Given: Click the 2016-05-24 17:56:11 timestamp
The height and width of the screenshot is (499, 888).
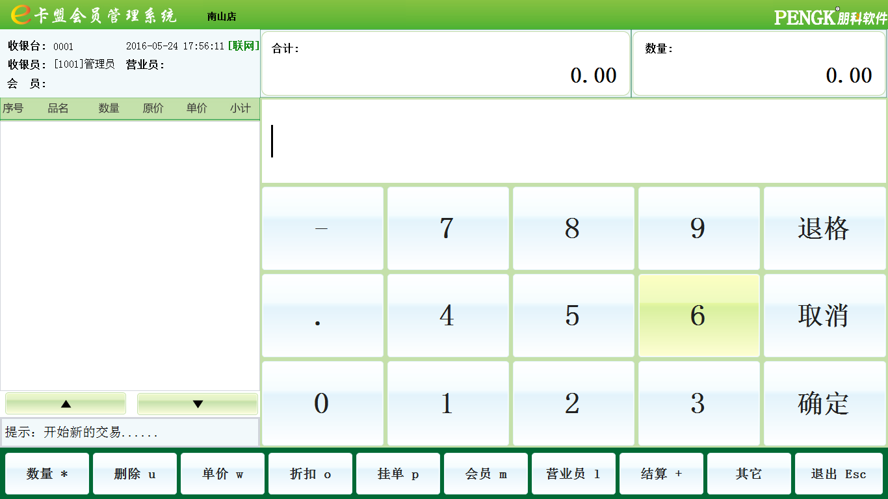Looking at the screenshot, I should tap(175, 46).
